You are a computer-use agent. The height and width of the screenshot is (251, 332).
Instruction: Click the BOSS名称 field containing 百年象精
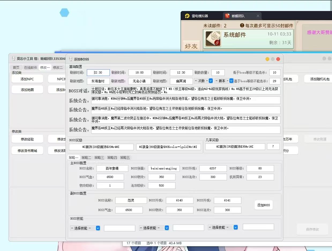point(112,168)
